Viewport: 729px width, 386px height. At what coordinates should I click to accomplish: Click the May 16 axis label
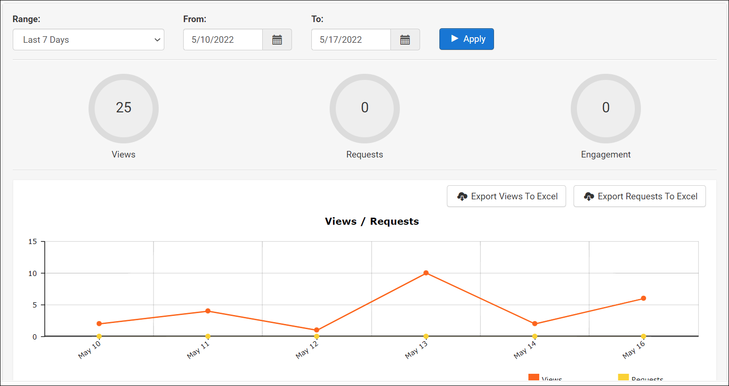(x=634, y=350)
